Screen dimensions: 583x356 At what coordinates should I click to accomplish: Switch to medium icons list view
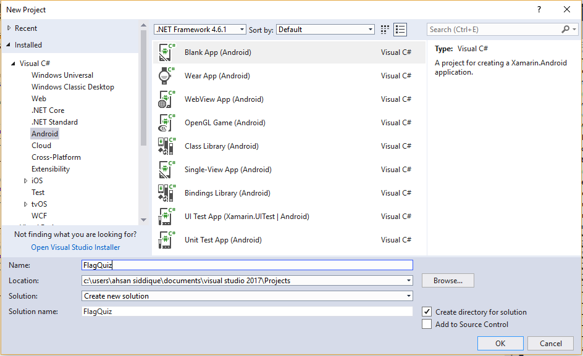[400, 30]
